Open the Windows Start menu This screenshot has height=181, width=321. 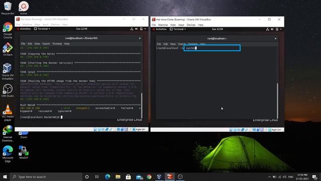tap(5, 176)
